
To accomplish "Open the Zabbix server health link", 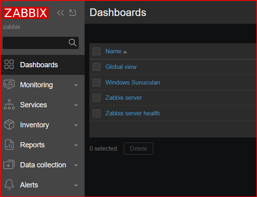I will tap(133, 113).
